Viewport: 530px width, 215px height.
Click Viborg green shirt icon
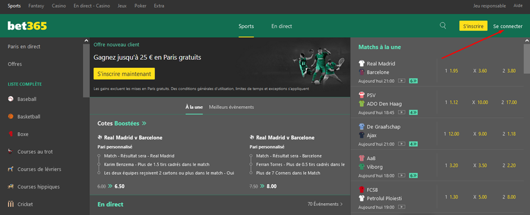361,166
